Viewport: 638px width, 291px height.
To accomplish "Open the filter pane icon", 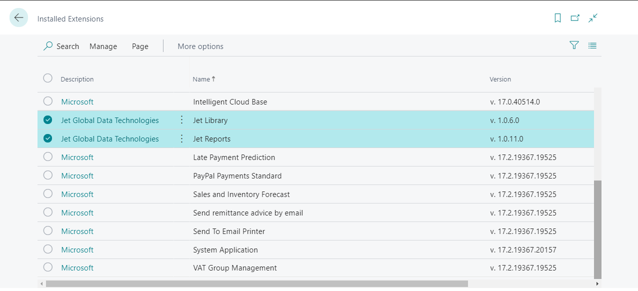I will pos(574,45).
